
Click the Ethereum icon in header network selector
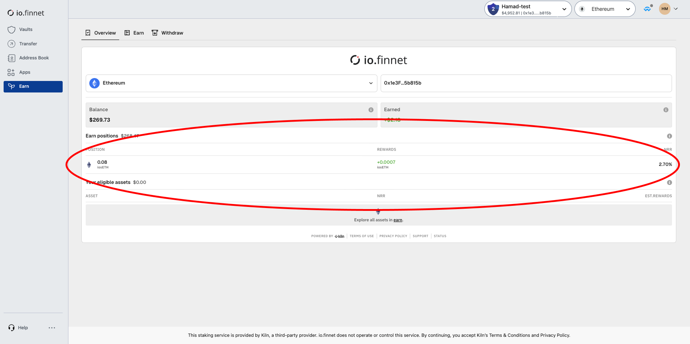coord(582,9)
